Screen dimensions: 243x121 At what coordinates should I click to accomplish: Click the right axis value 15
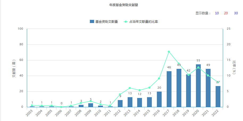(229, 60)
